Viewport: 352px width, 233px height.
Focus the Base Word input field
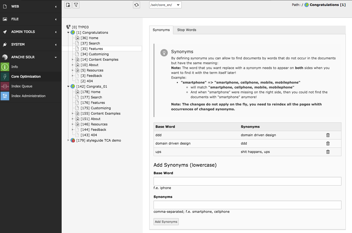pyautogui.click(x=247, y=181)
